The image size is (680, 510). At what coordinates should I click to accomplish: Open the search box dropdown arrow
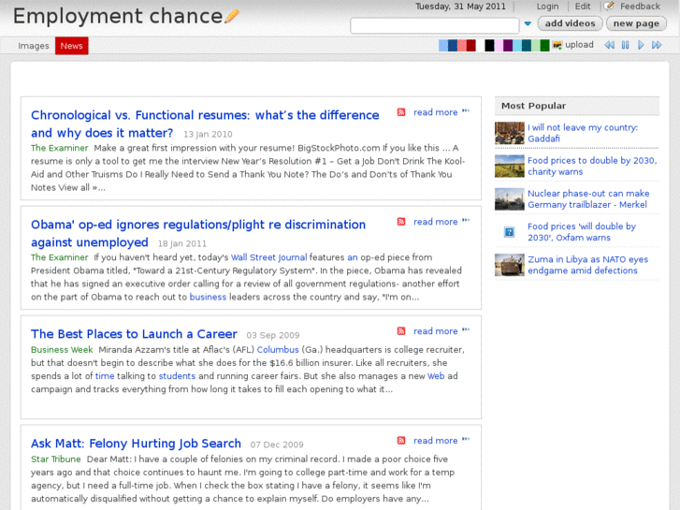click(x=528, y=24)
